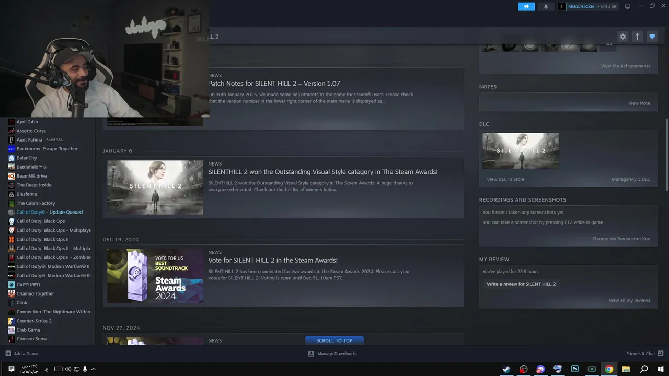Click New Note in Notes panel
Image resolution: width=669 pixels, height=376 pixels.
[639, 103]
